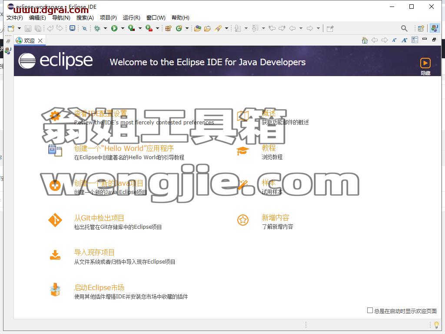This screenshot has width=445, height=334.
Task: Open the 导航(N) menu
Action: click(61, 17)
